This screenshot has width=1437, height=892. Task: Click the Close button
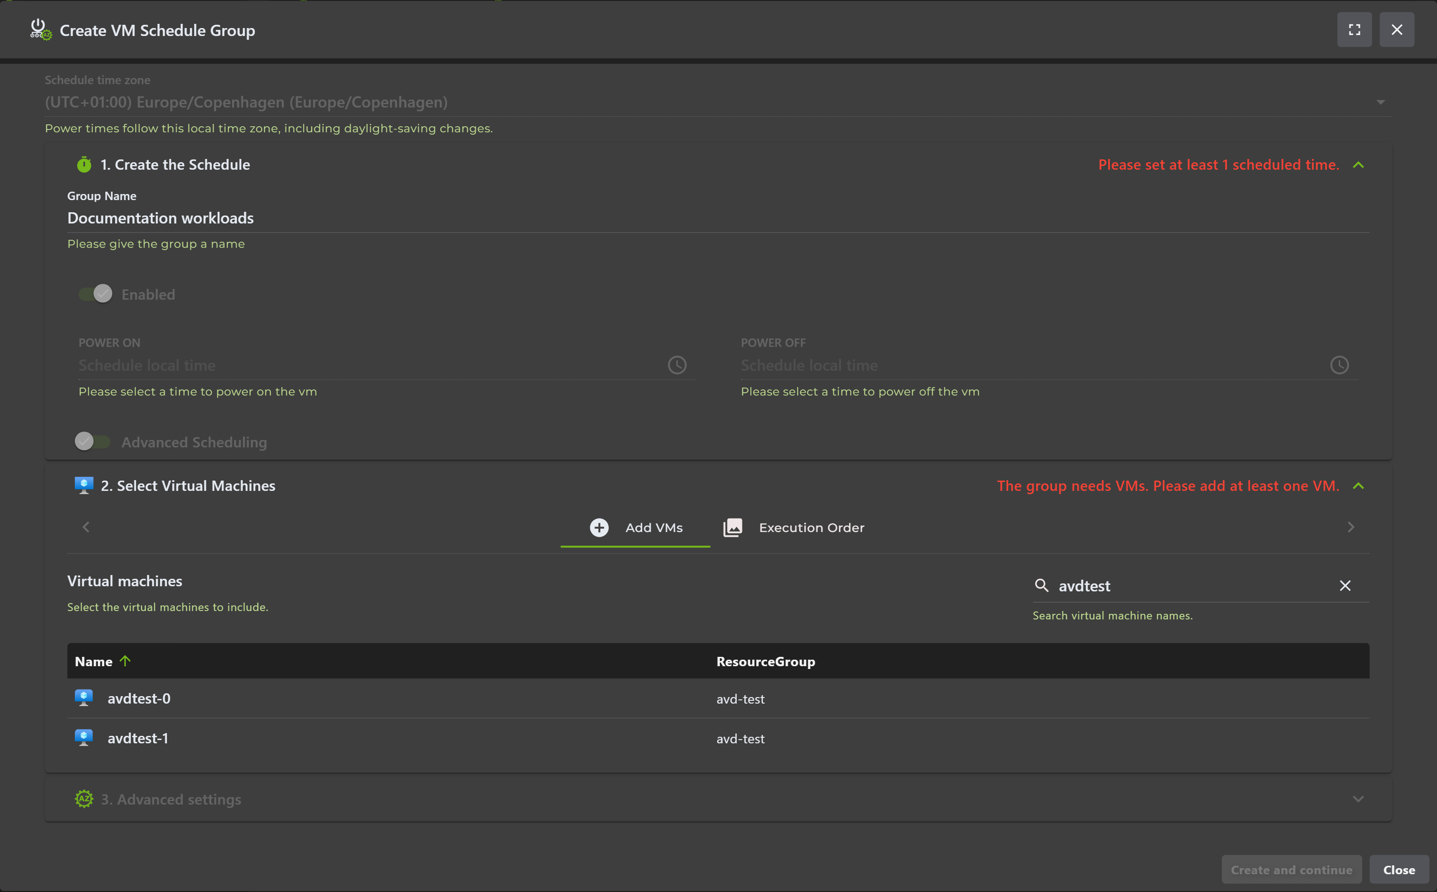(1399, 870)
